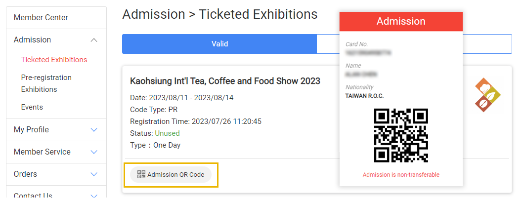Click the red Admission card header

coord(401,21)
